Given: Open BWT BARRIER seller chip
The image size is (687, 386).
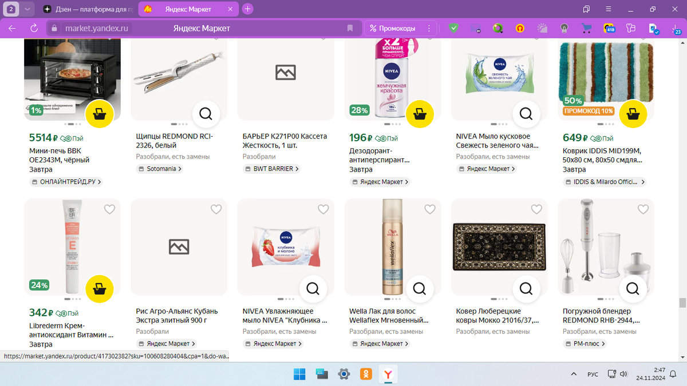Looking at the screenshot, I should pos(271,169).
